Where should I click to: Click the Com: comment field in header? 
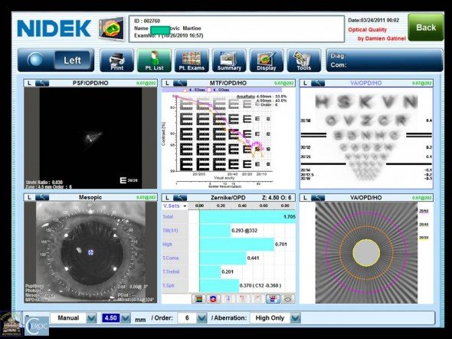tap(385, 65)
